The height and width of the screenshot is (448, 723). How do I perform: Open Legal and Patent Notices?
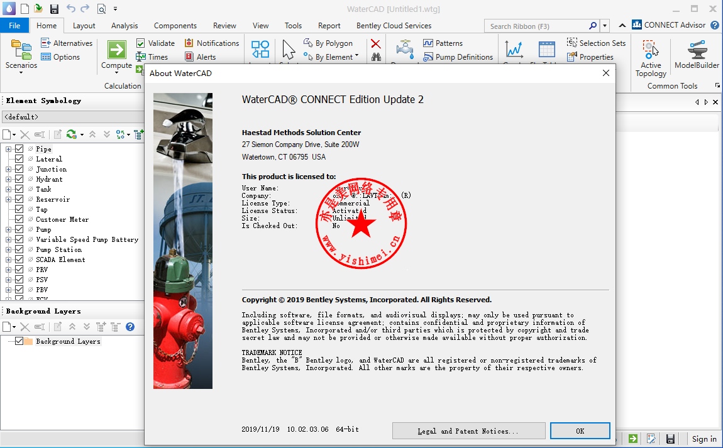(x=468, y=431)
